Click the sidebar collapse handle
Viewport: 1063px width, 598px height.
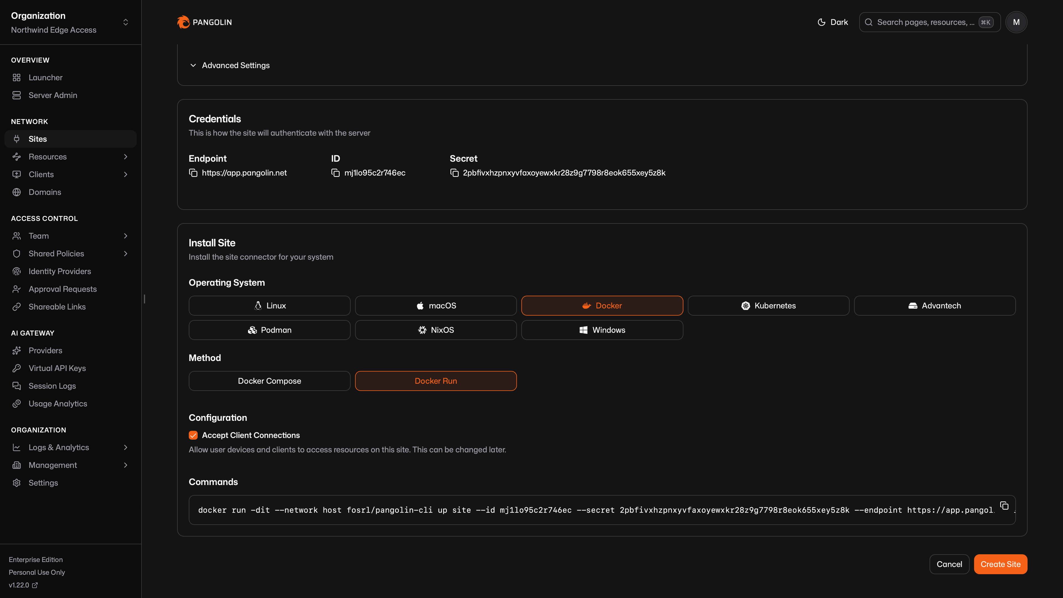145,299
